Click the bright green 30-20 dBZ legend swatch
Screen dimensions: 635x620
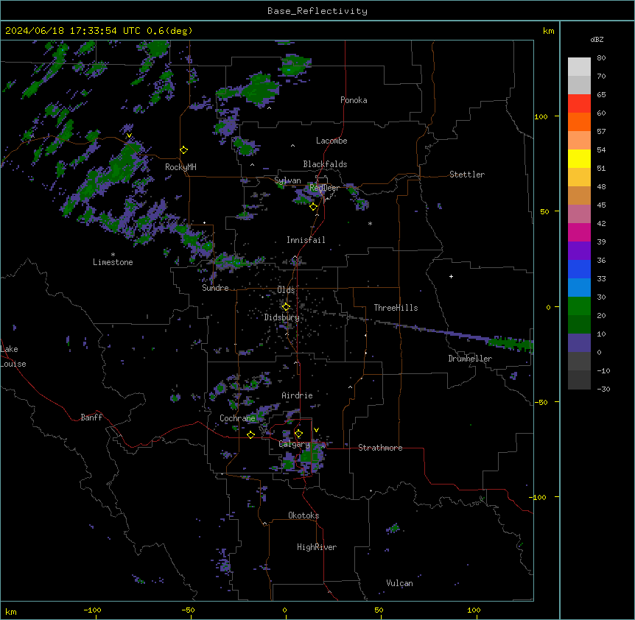click(579, 306)
